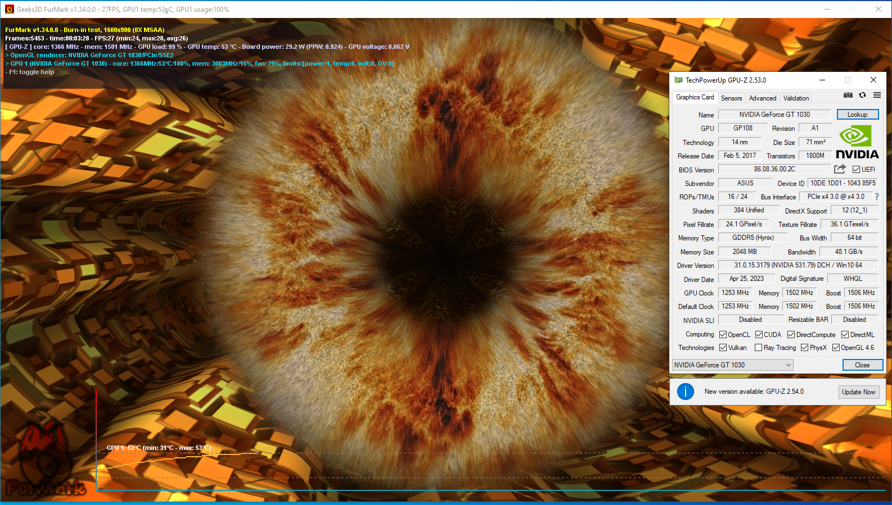Open the GPU-Z hamburger menu
The image size is (892, 505).
[877, 95]
